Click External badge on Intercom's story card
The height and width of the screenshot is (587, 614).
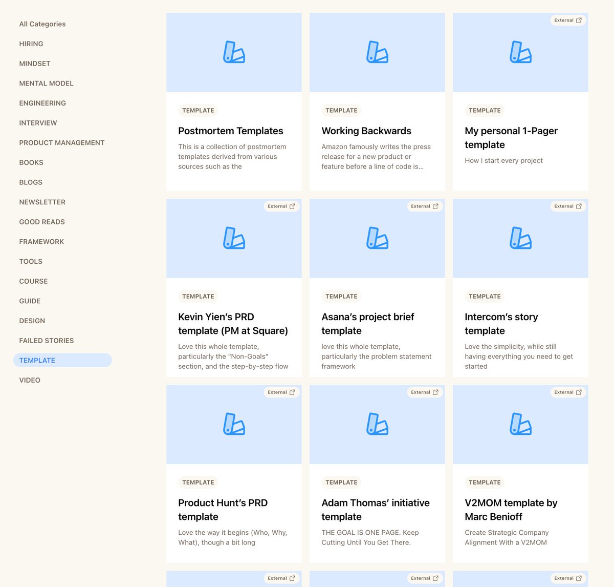(568, 206)
